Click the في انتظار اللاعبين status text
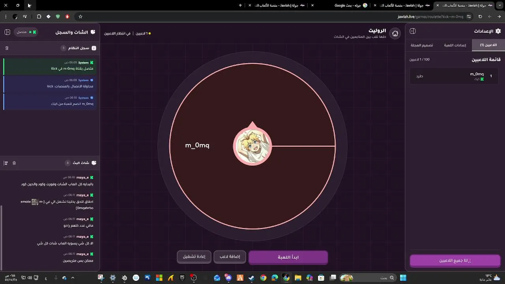Image resolution: width=505 pixels, height=284 pixels. [117, 34]
